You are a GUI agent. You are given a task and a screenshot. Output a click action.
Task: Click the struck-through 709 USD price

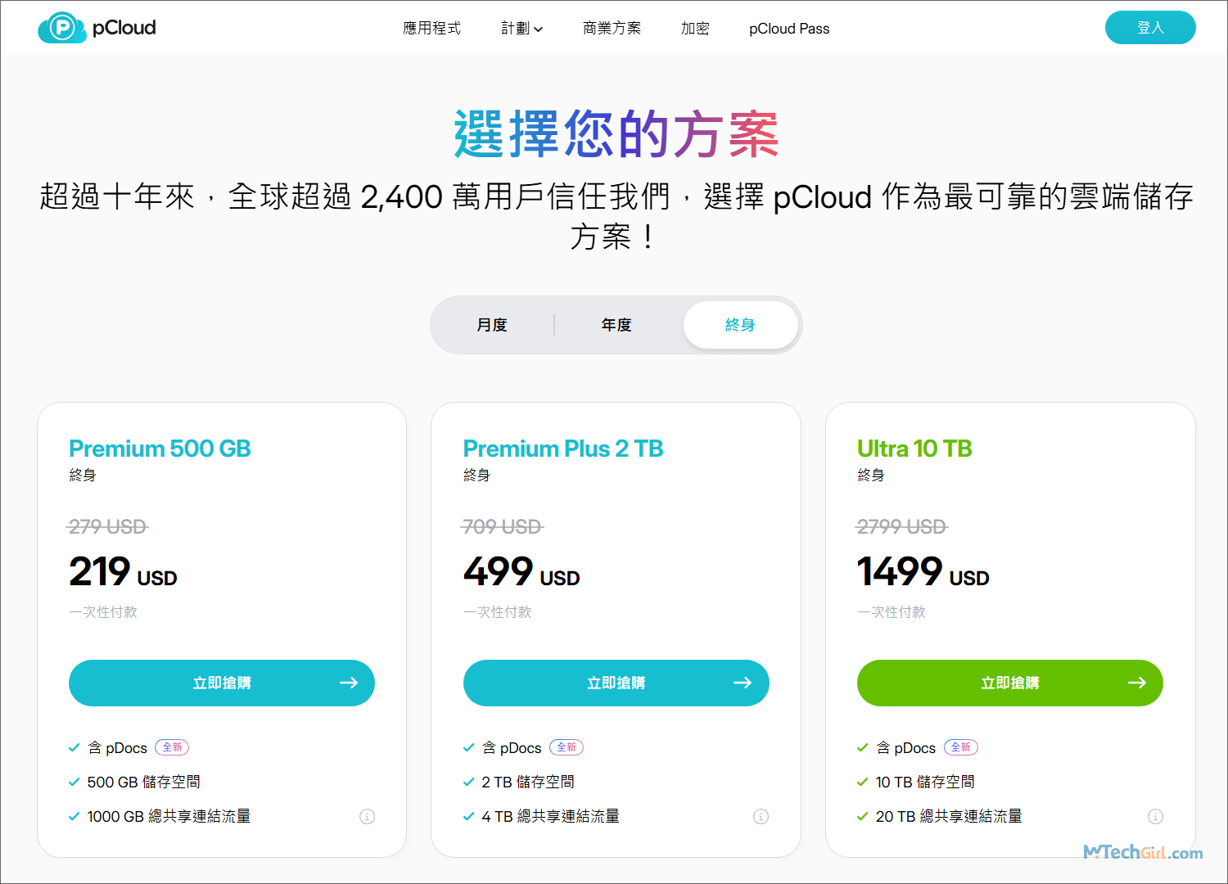coord(502,526)
